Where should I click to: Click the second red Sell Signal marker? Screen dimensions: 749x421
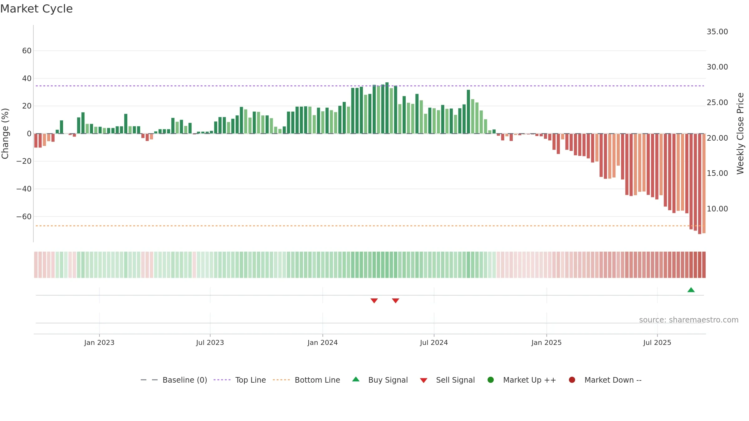(x=395, y=301)
